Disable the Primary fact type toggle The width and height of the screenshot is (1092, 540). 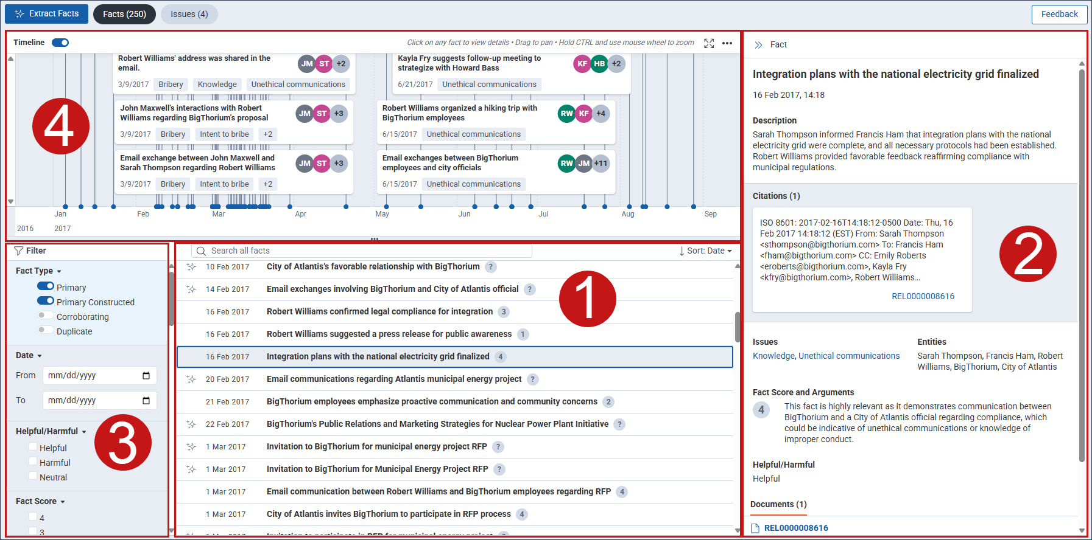pyautogui.click(x=46, y=286)
